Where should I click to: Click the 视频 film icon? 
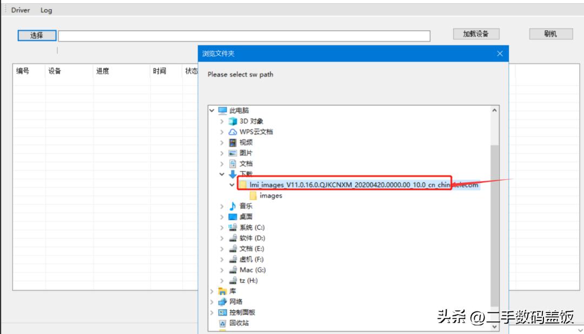[x=233, y=142]
